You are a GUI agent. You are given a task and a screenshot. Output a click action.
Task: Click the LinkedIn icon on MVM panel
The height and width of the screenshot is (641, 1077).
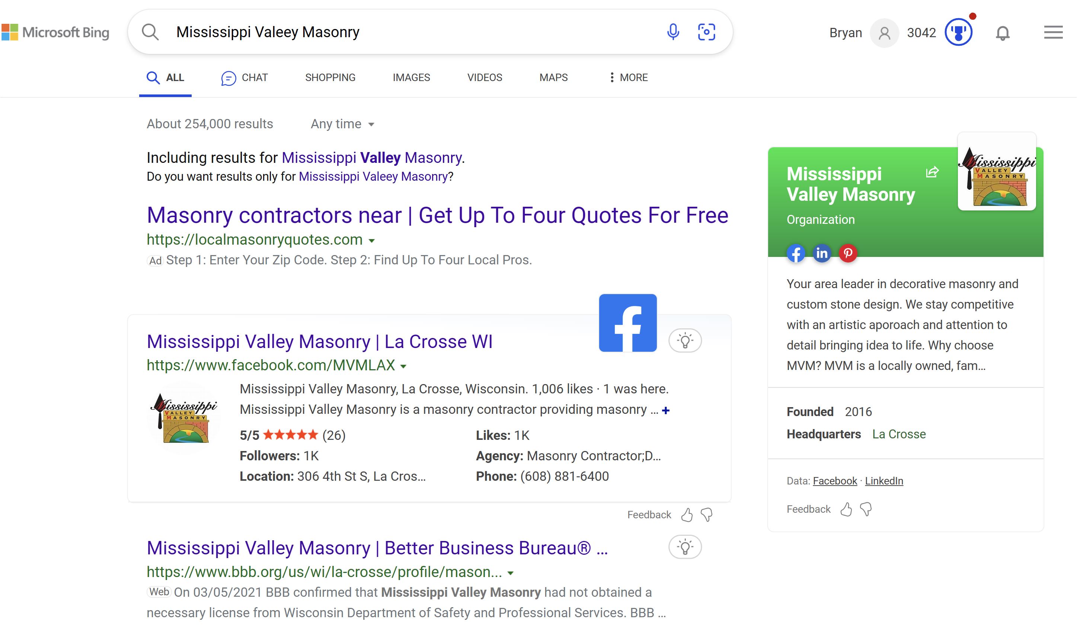click(x=822, y=252)
